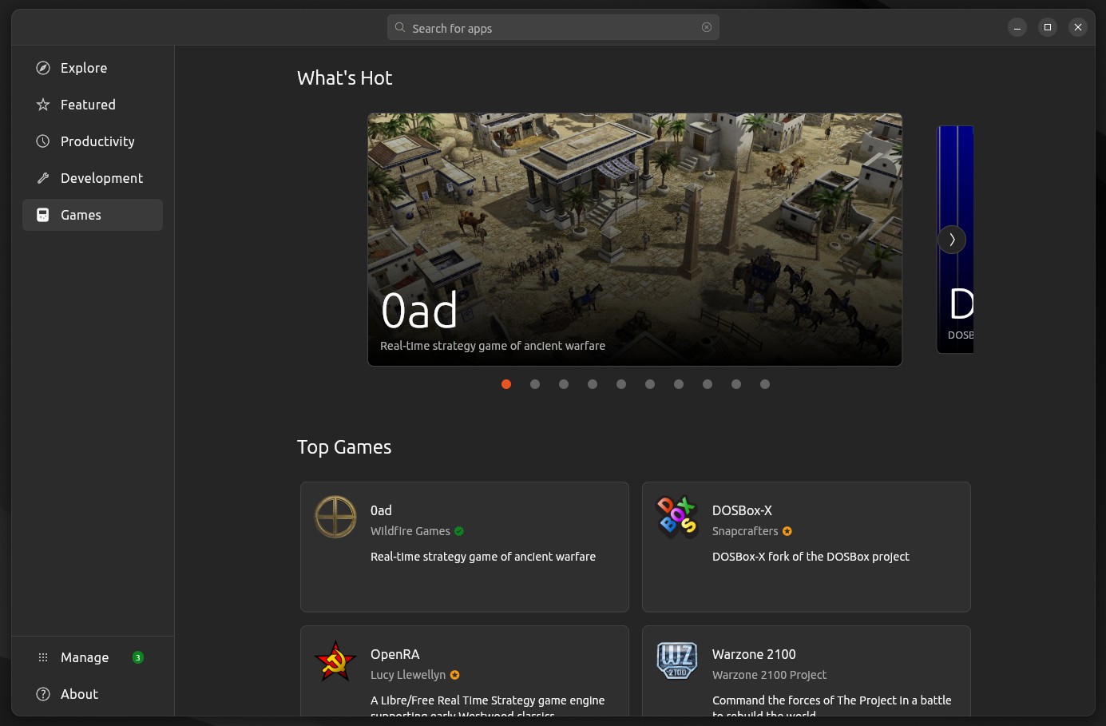Click the Games controller icon
This screenshot has height=726, width=1106.
tap(43, 215)
